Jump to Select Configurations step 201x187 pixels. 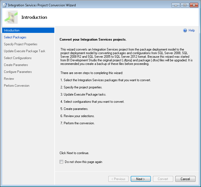(x=18, y=58)
